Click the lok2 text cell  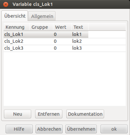coord(77,41)
